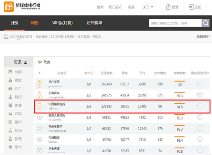Select the 财富 money bag icon

click(10, 80)
